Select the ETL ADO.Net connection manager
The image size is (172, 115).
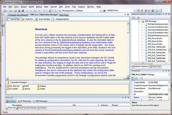click(x=13, y=86)
